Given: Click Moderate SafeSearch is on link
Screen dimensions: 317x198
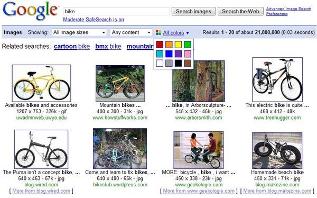Looking at the screenshot, I should [x=94, y=20].
